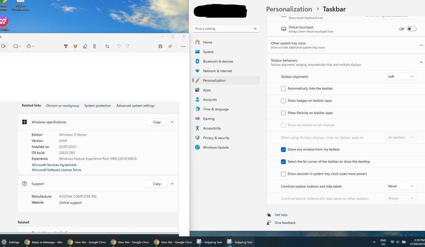Copy the snip to clipboard
The image size is (425, 247).
click(x=170, y=46)
